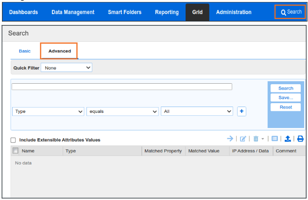Click the Delete trash can icon

[x=256, y=139]
